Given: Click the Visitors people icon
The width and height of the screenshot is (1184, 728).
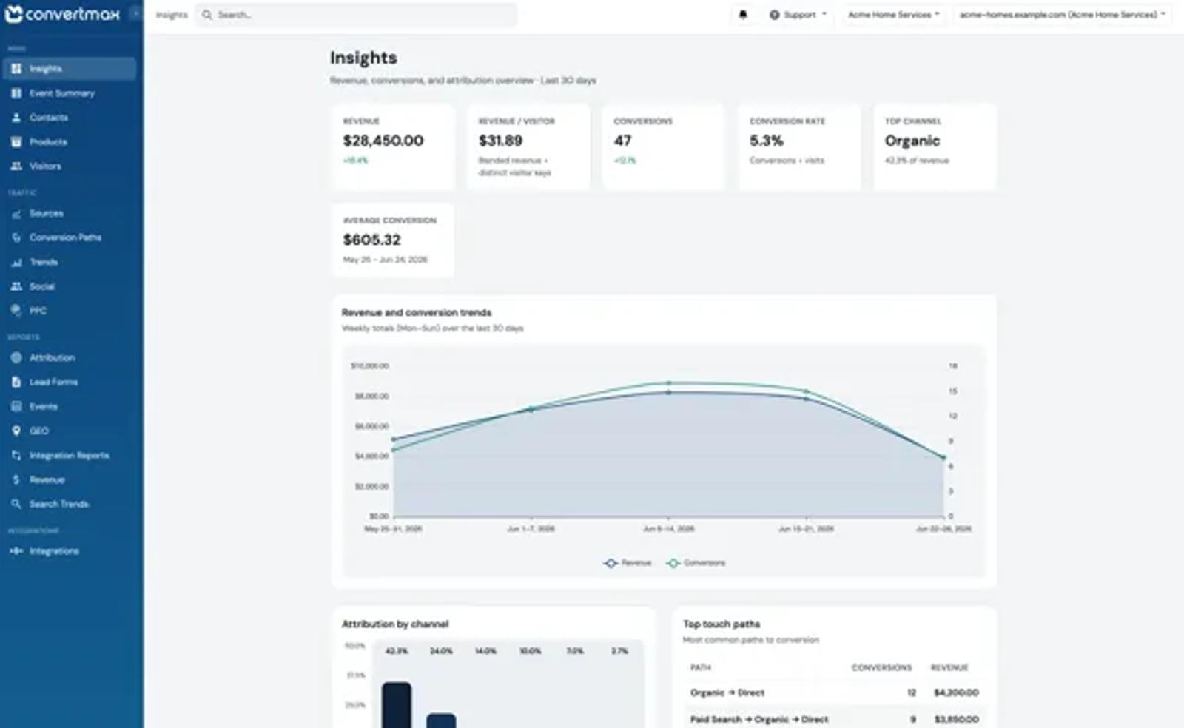Looking at the screenshot, I should click(16, 166).
